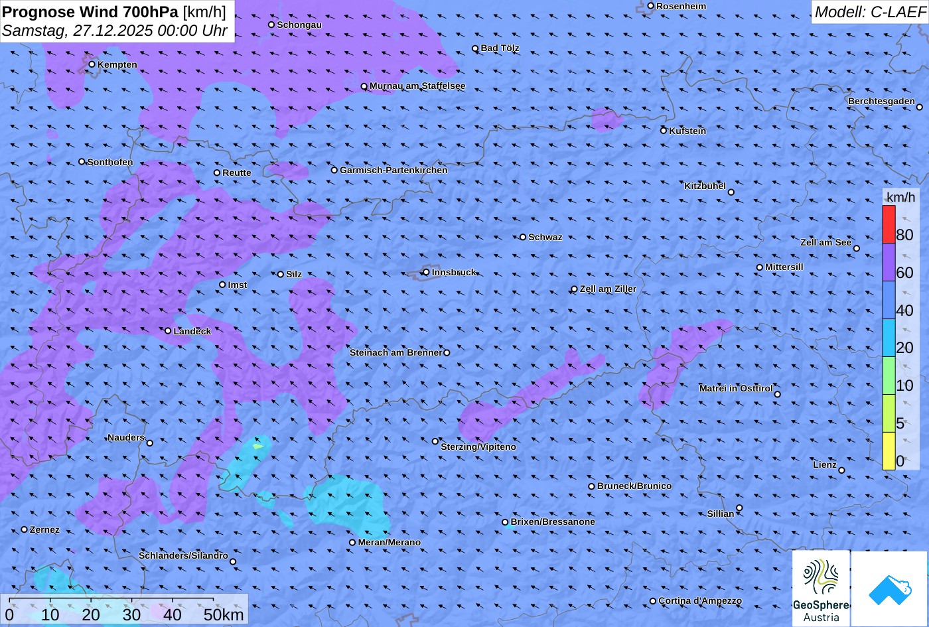The width and height of the screenshot is (929, 627).
Task: Click the blue cloud arrow logo
Action: 890,589
